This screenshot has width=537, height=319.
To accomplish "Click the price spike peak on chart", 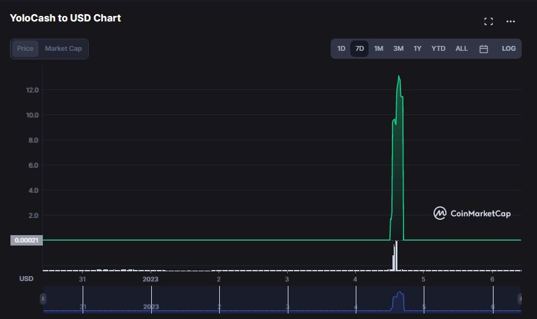I will (x=399, y=77).
